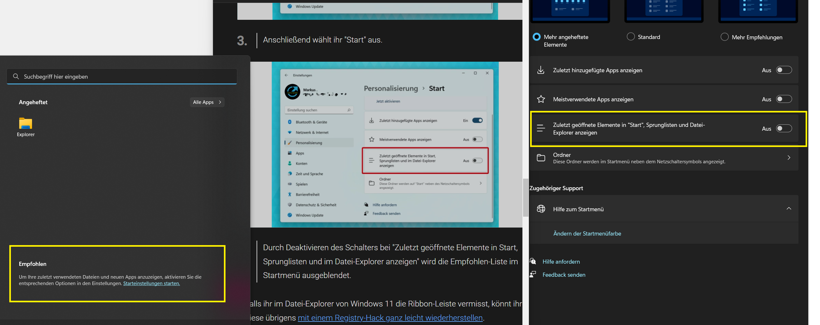Screen dimensions: 820x325
Task: Click the Windows Update icon in the large article screenshot
Action: [290, 215]
